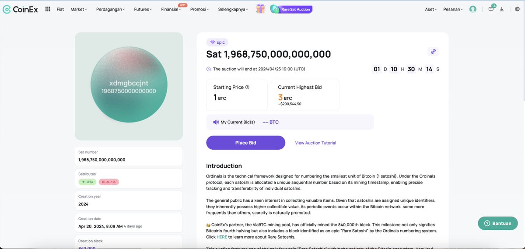Click the Starting Price 1 BTC value
Viewport: 525px width, 249px height.
pos(220,98)
